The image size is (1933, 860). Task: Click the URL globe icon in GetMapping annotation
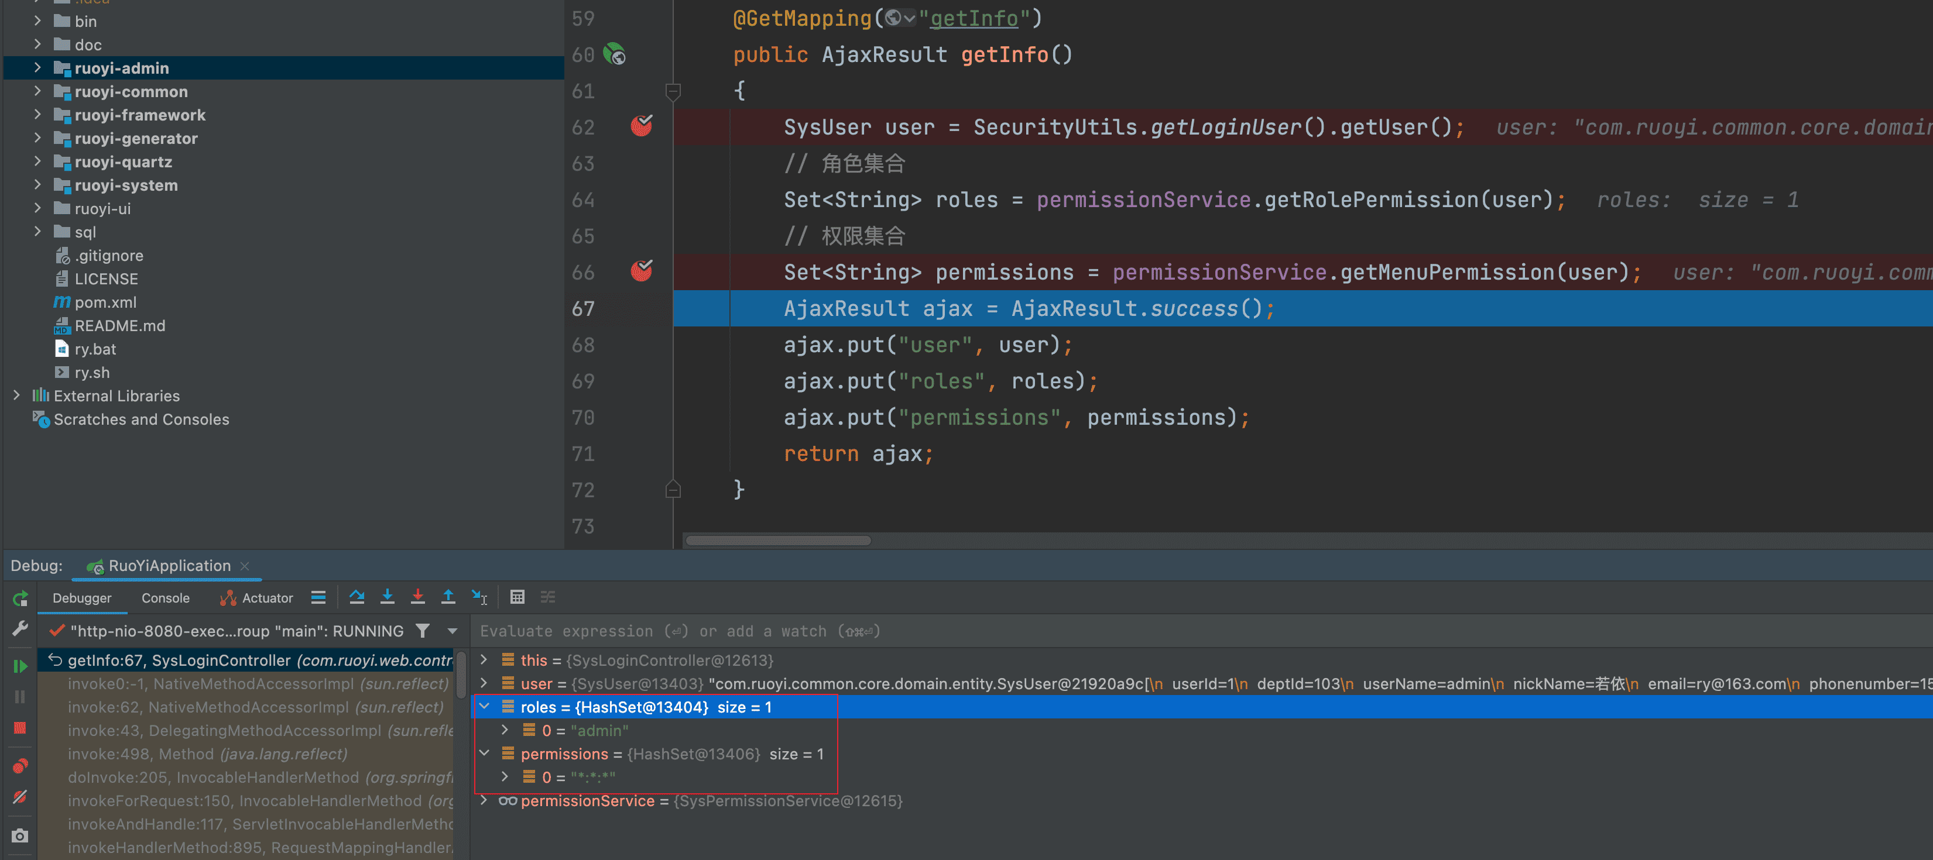(893, 18)
